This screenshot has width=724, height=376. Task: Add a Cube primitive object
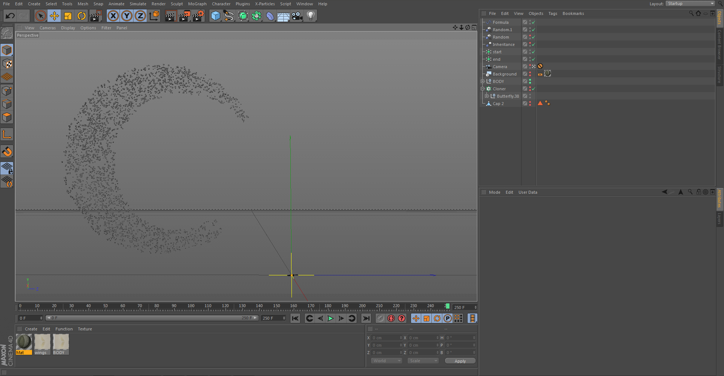(215, 16)
